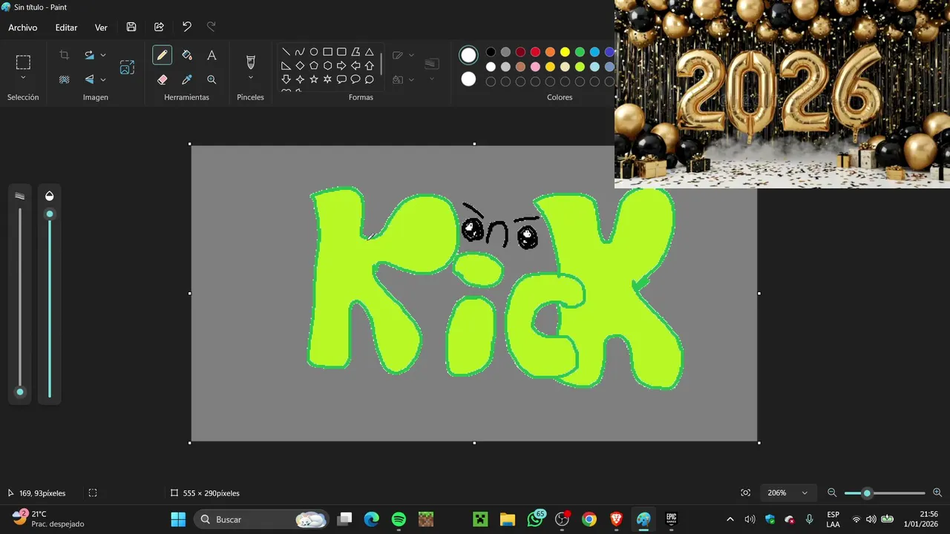The image size is (950, 534).
Task: Pick the Five-point star shape
Action: point(314,79)
